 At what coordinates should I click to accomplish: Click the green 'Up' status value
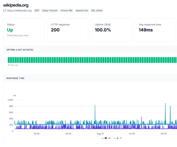pyautogui.click(x=10, y=30)
